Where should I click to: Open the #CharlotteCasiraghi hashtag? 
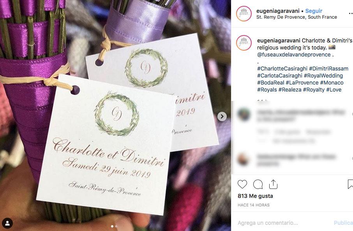click(282, 69)
